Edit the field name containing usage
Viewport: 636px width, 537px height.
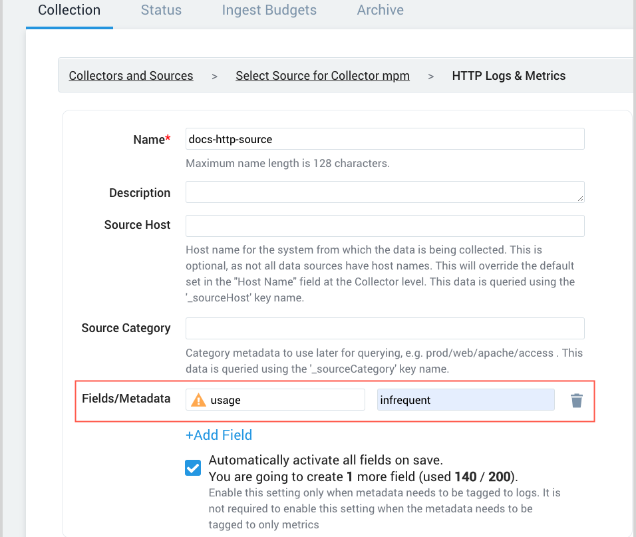[286, 400]
